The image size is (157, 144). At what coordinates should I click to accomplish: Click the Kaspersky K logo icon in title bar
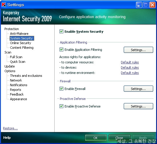[x=4, y=5]
